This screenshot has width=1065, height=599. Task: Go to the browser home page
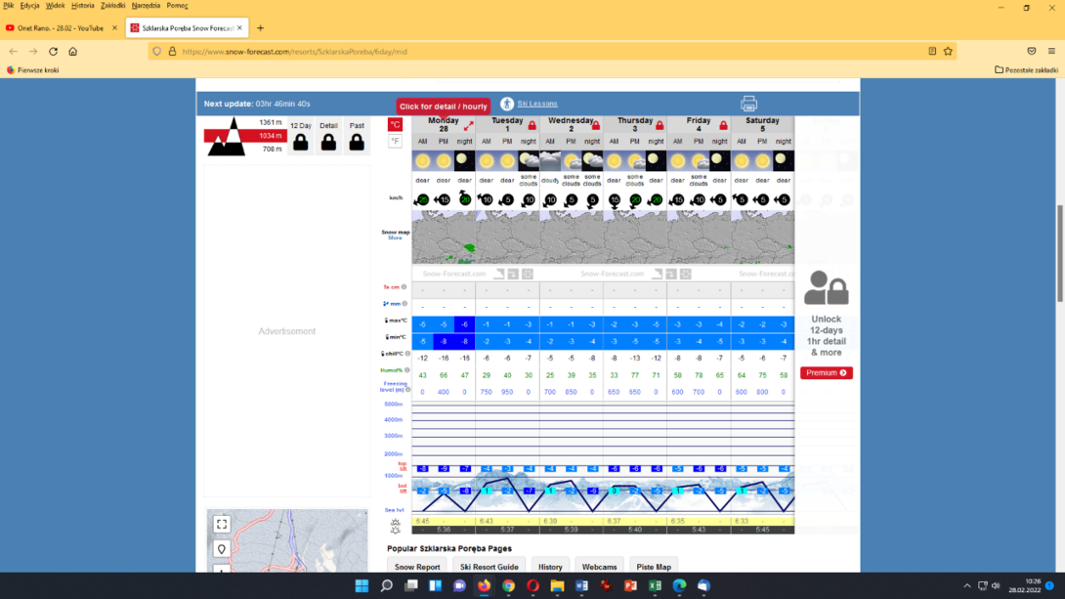click(x=72, y=51)
